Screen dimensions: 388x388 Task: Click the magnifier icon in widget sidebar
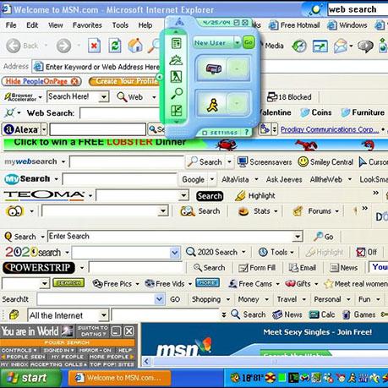coord(177,93)
